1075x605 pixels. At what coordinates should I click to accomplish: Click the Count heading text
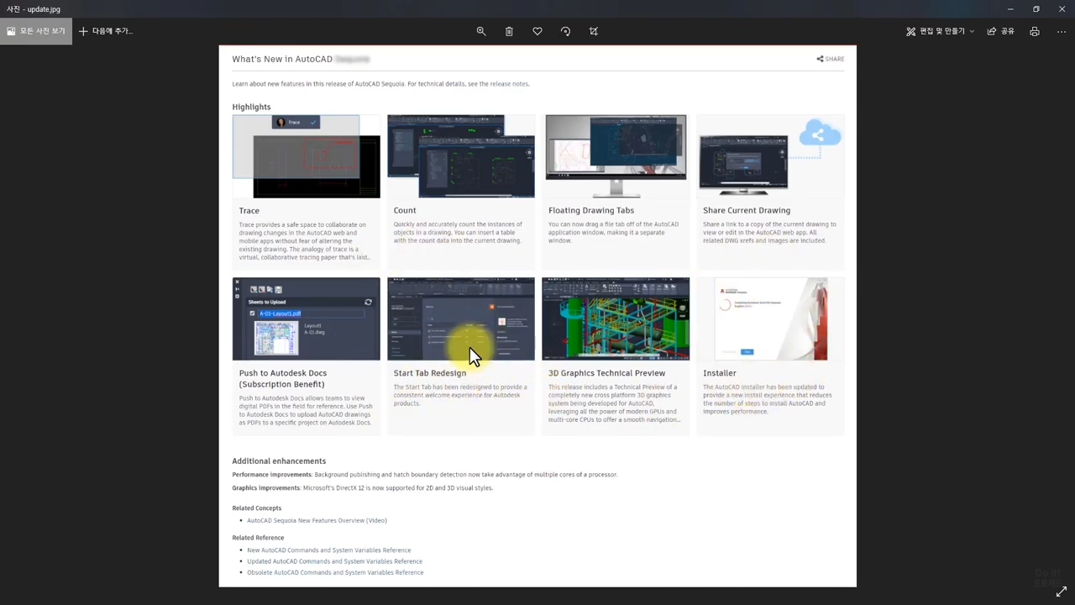405,210
